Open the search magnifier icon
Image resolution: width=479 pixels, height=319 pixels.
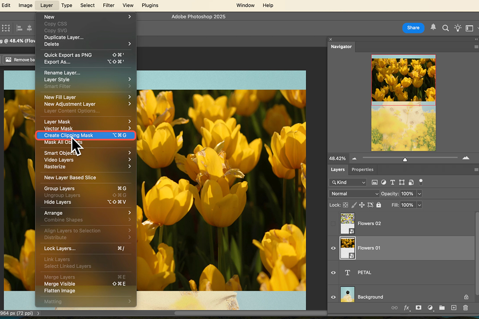(445, 28)
